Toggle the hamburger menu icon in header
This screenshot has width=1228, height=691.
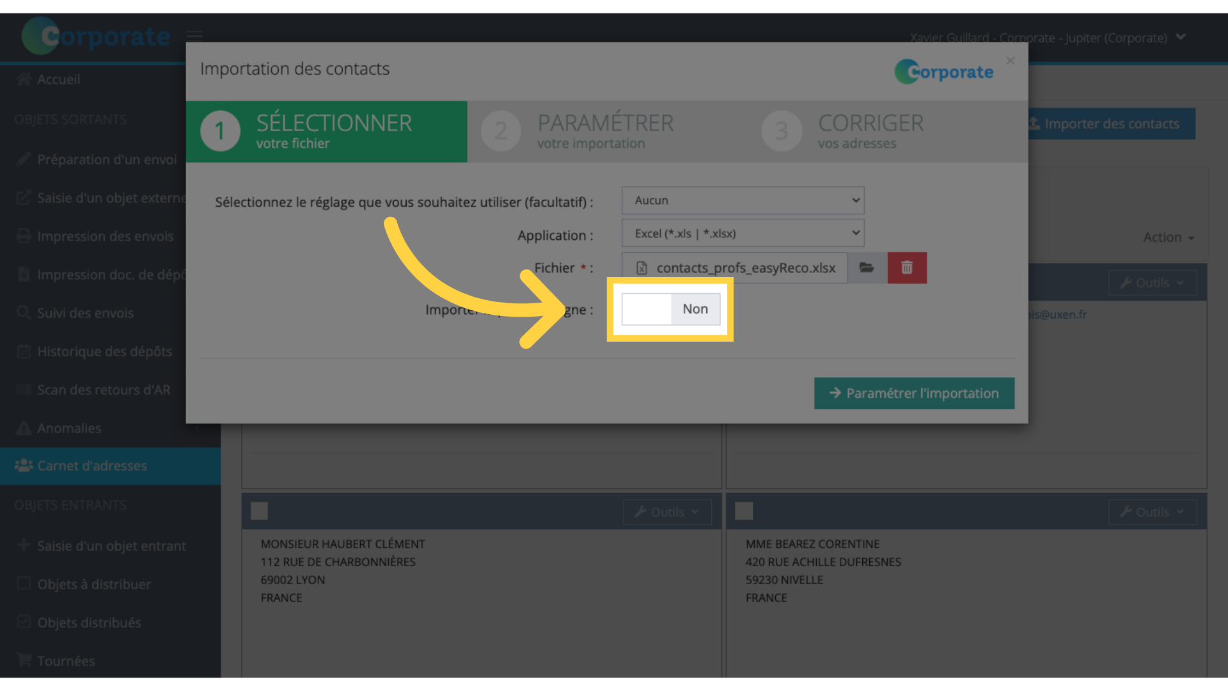click(194, 36)
